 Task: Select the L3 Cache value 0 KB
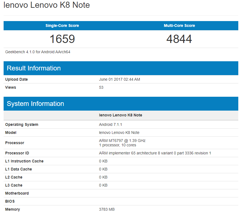coord(103,185)
